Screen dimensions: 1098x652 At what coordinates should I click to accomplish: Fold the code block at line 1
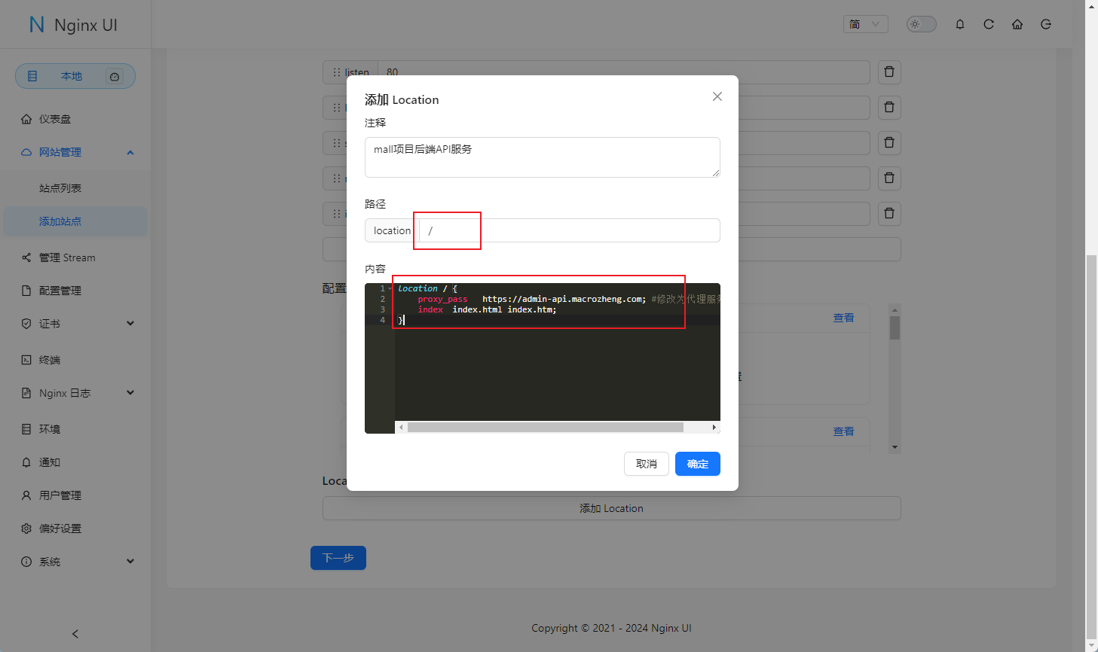[x=390, y=288]
